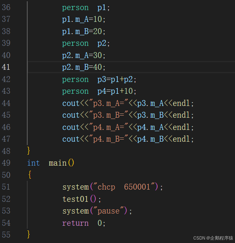Click the 'person p4=p1+10;' line
This screenshot has height=243, width=235.
click(x=99, y=91)
